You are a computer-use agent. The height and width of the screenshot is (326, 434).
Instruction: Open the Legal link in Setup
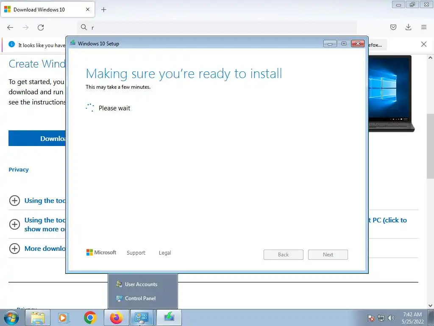tap(165, 253)
